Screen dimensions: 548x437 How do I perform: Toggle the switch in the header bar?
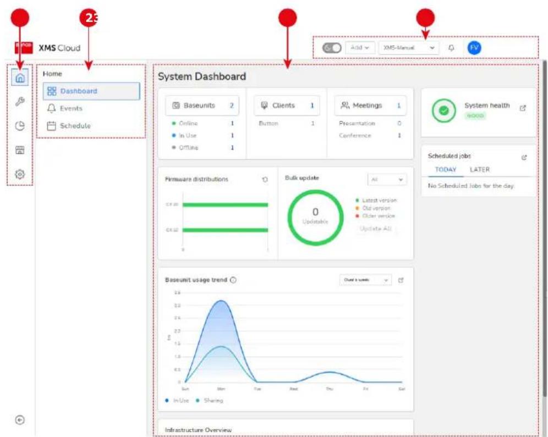332,48
